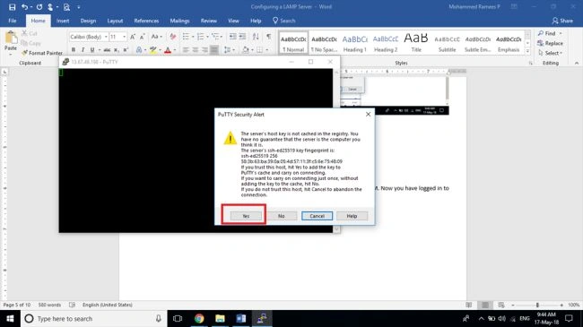
Task: Collapse the ribbon with the chevron
Action: pyautogui.click(x=577, y=64)
